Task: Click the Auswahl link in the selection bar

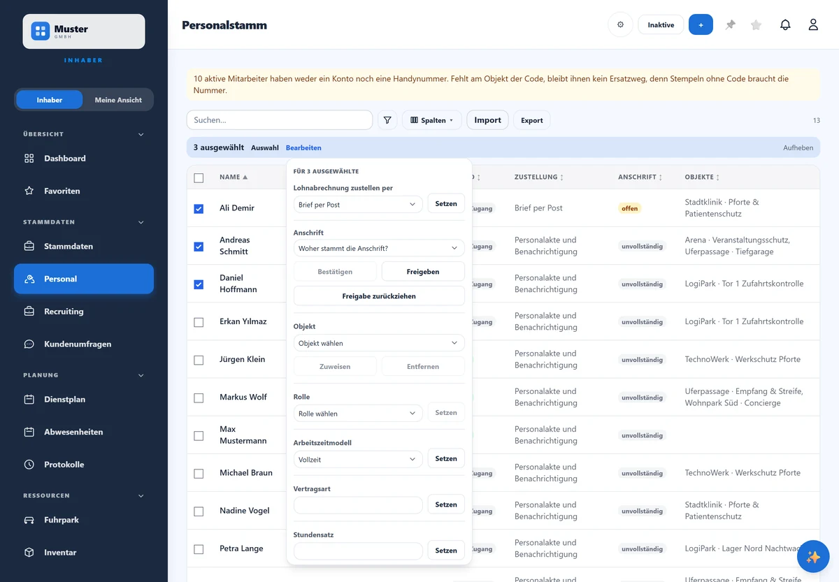Action: click(x=265, y=148)
